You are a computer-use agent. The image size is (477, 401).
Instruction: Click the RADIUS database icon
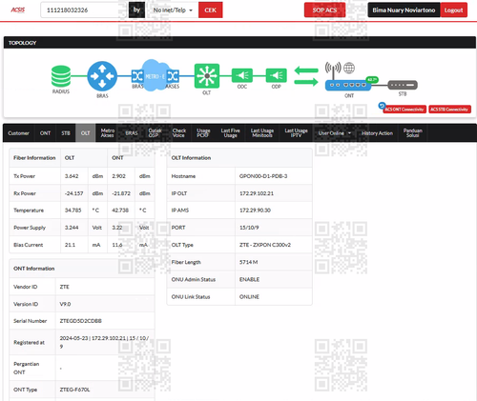tap(61, 76)
